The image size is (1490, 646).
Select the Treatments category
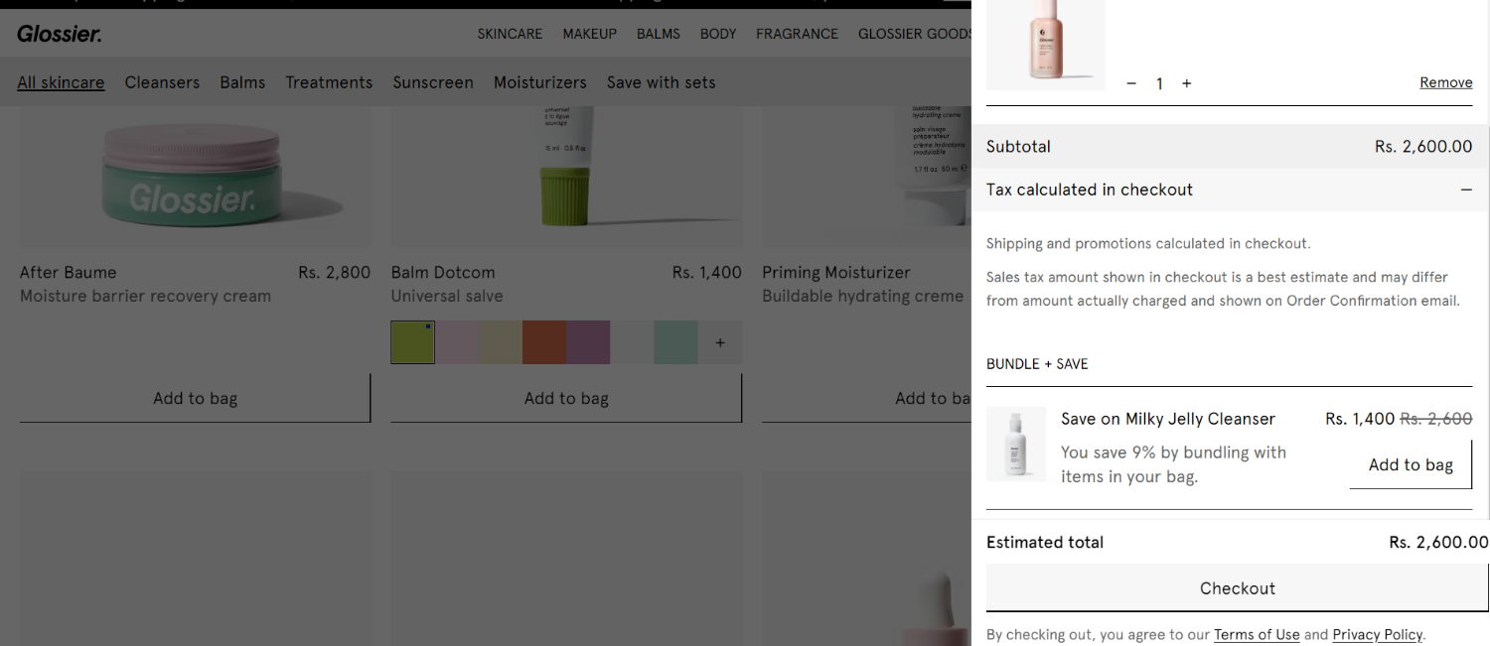(x=329, y=82)
